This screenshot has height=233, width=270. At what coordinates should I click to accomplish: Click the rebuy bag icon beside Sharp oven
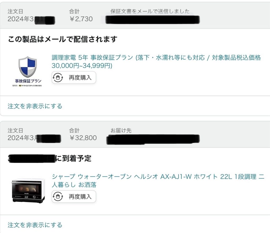58,197
